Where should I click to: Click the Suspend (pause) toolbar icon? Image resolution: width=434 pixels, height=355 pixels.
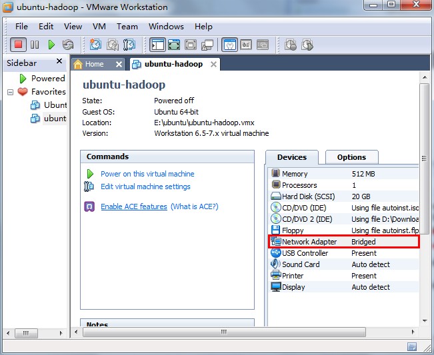pyautogui.click(x=35, y=45)
